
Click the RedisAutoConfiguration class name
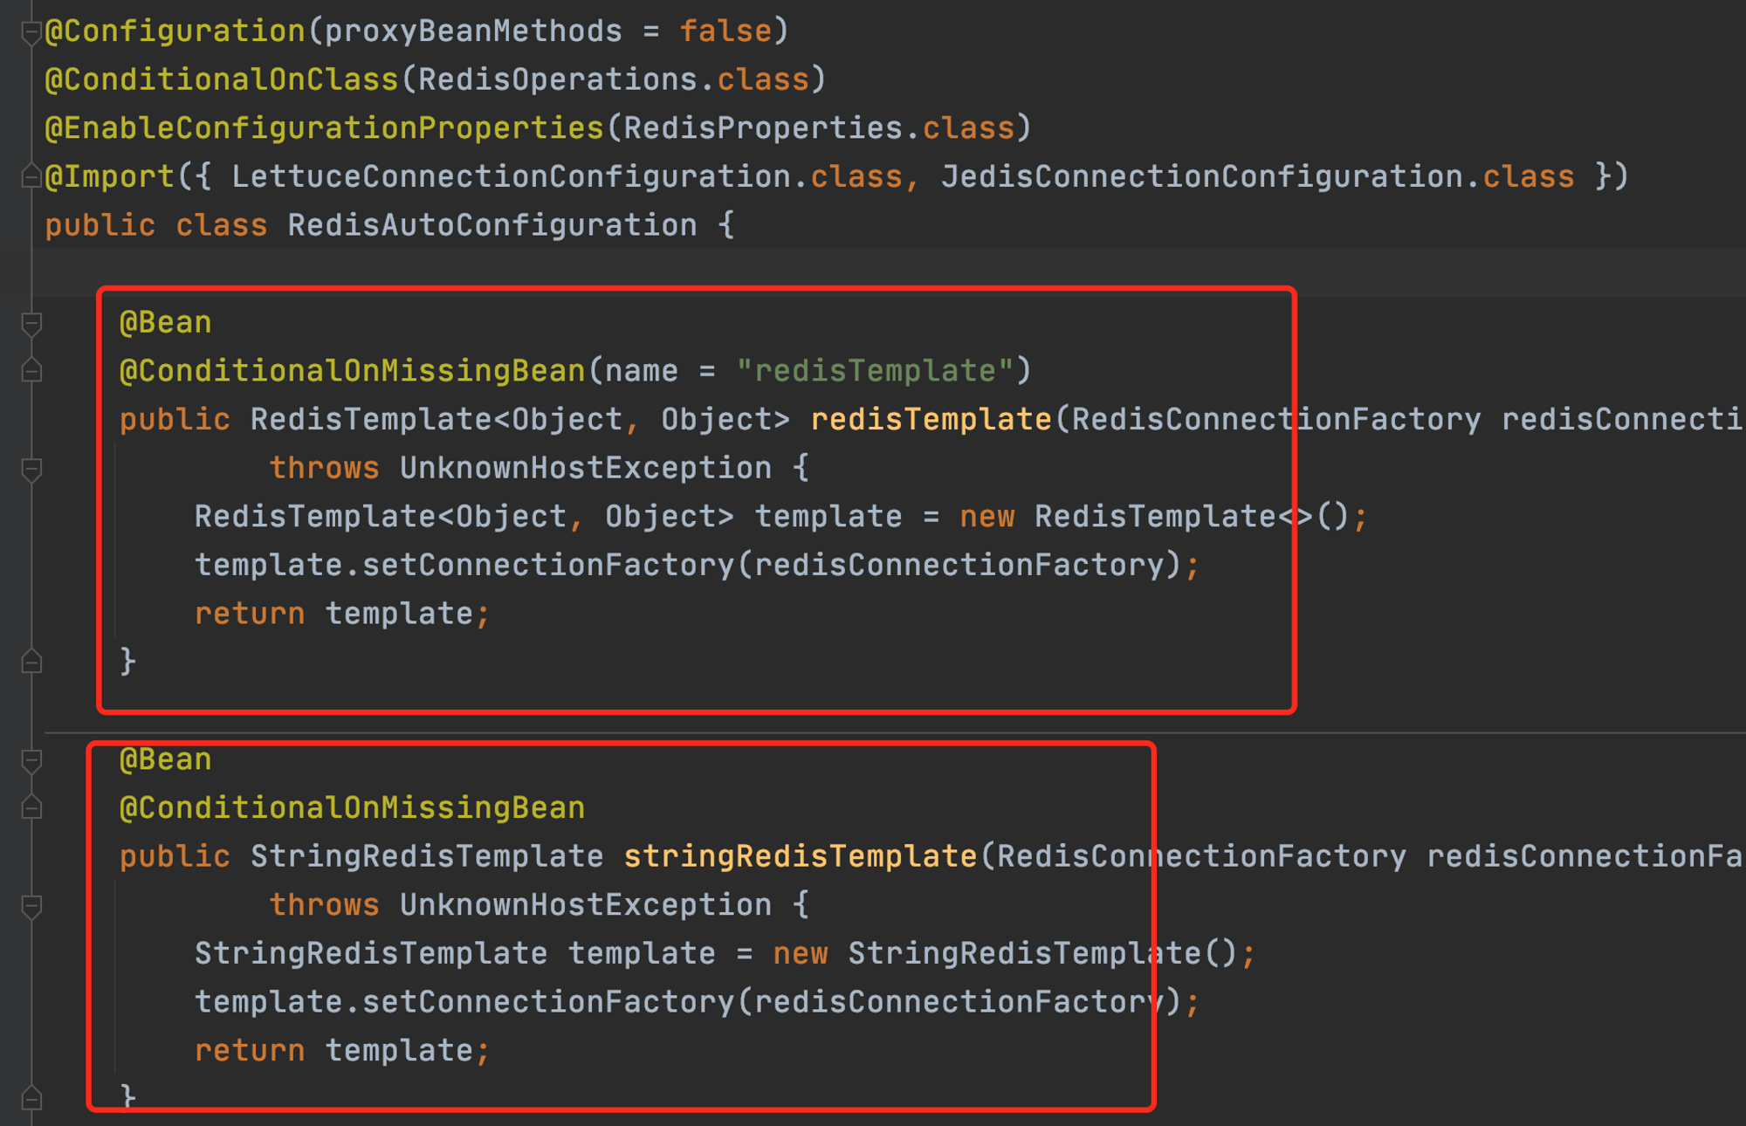(492, 225)
